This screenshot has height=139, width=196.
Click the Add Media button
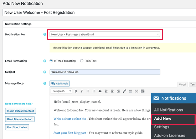(x=60, y=83)
